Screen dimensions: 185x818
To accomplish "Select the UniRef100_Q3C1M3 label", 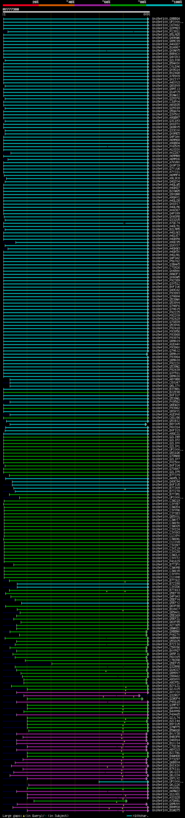I will 166,121.
